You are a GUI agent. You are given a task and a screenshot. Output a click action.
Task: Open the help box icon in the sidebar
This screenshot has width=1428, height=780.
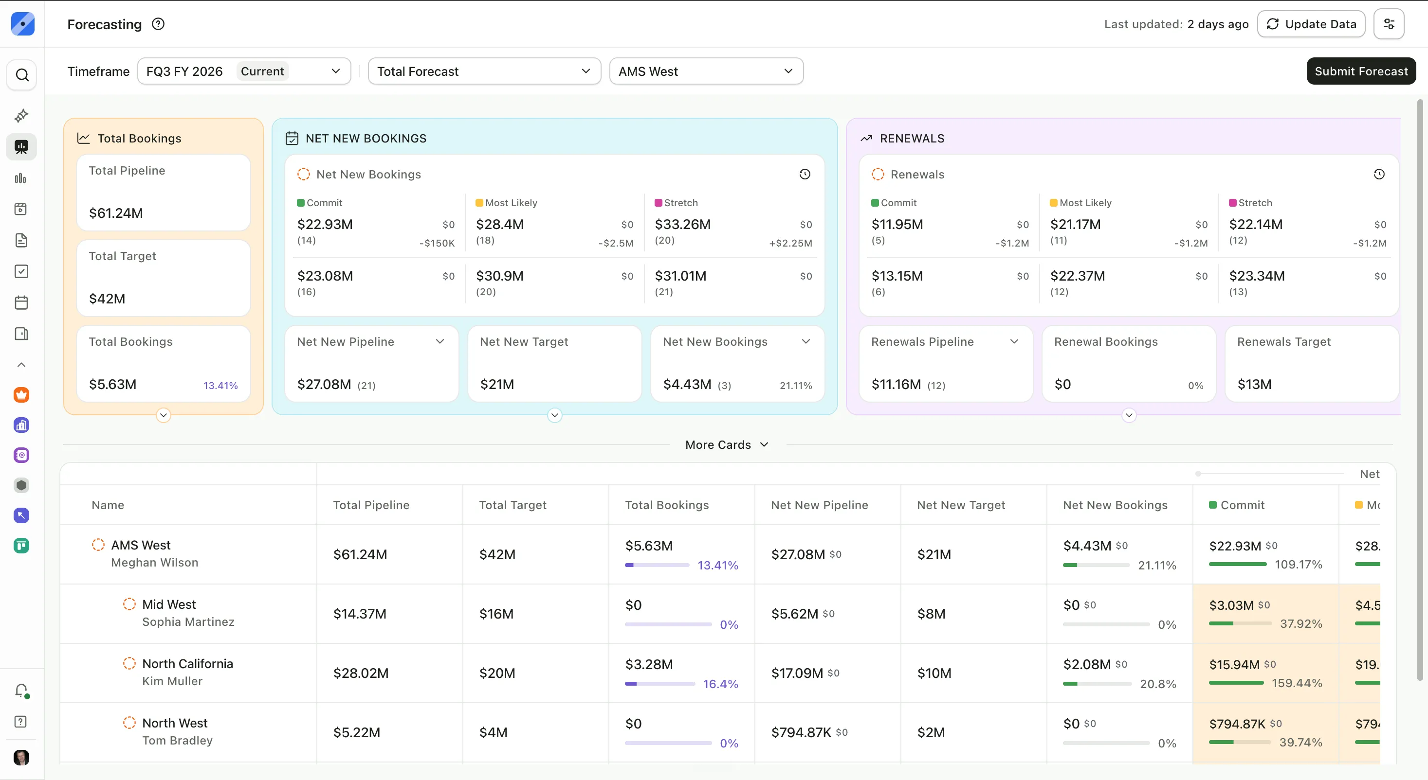coord(20,722)
